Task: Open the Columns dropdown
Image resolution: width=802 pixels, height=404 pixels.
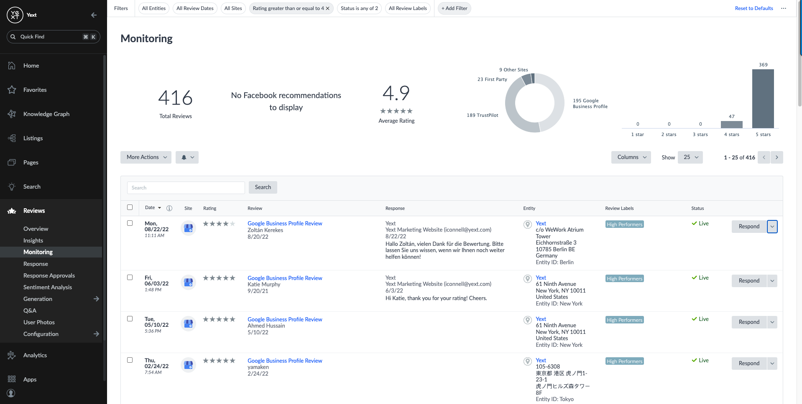Action: point(631,157)
